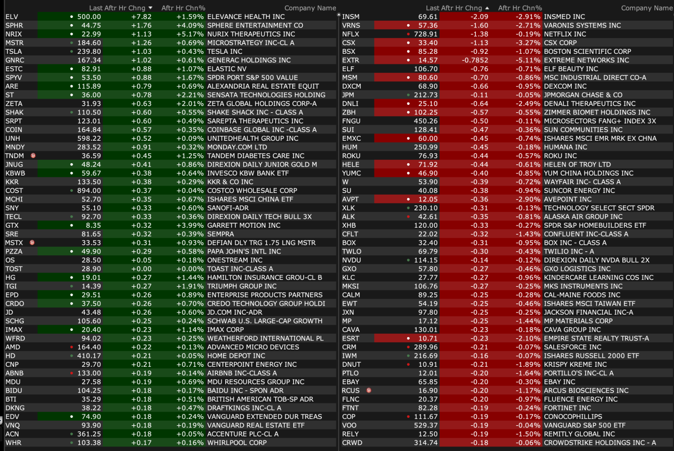Click the white dot indicator beside ELV price

click(71, 17)
